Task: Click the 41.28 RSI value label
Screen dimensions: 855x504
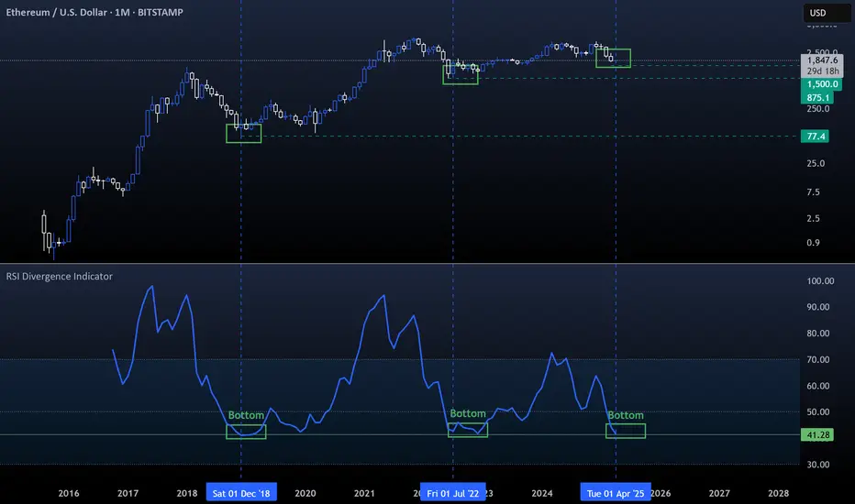Action: point(817,434)
